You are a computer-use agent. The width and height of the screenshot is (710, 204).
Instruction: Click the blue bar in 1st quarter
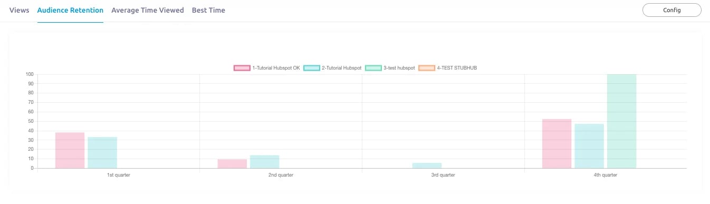[x=102, y=153]
